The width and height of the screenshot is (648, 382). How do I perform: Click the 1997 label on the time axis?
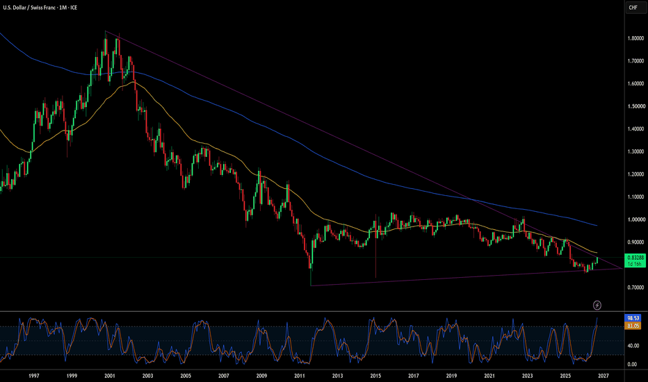(34, 376)
